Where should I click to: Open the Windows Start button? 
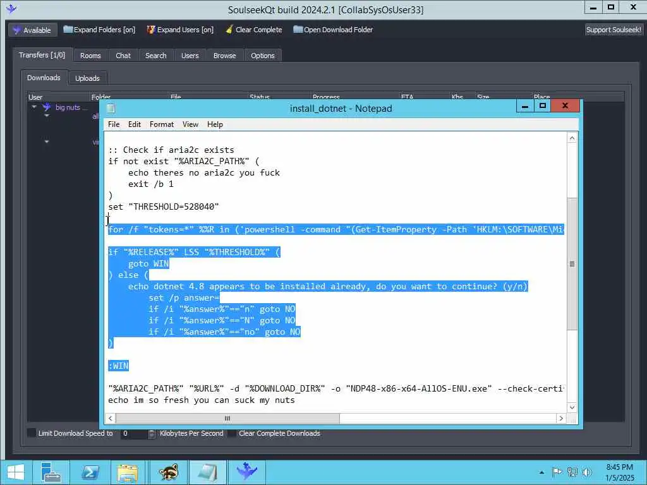pyautogui.click(x=15, y=472)
